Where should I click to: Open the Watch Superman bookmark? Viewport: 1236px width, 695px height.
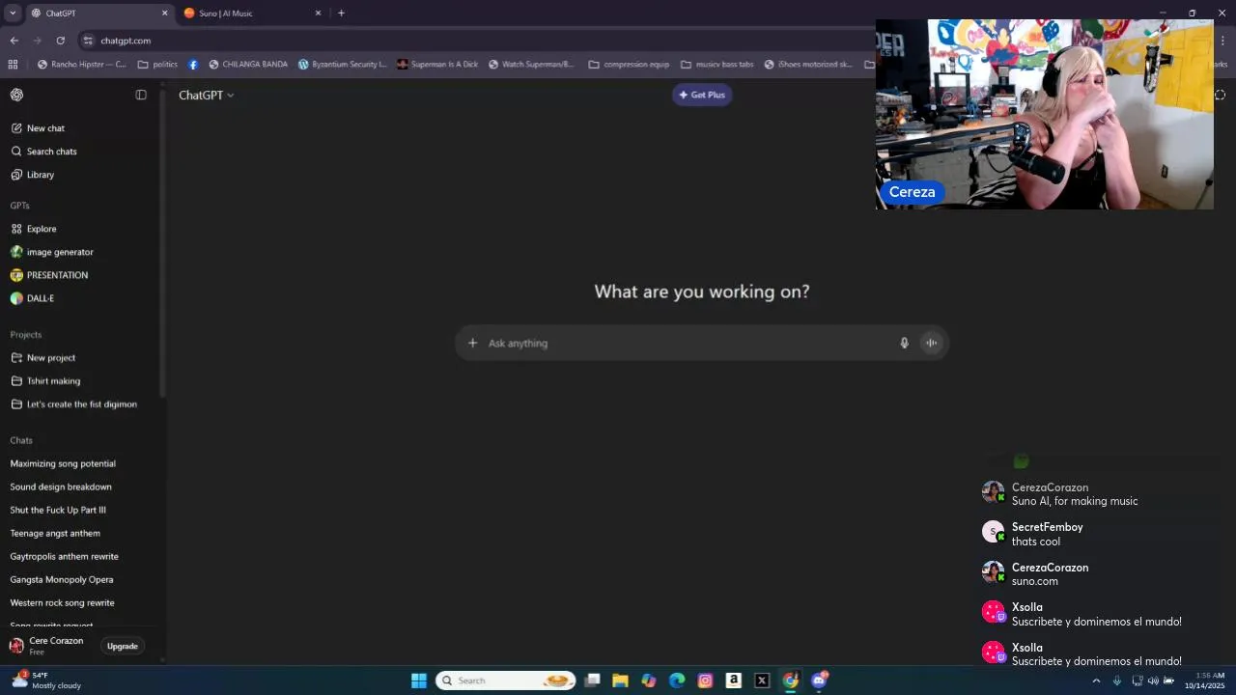(531, 65)
